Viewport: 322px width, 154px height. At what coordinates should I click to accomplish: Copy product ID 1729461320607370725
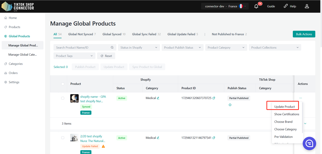tap(214, 98)
